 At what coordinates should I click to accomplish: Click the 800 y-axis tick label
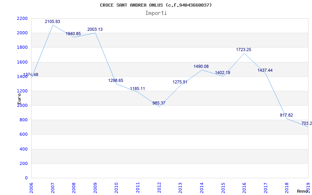[x=24, y=120]
